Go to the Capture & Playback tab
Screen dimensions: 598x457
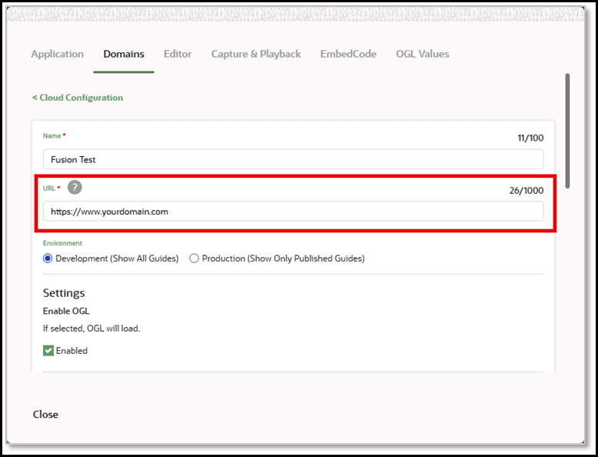click(x=256, y=54)
